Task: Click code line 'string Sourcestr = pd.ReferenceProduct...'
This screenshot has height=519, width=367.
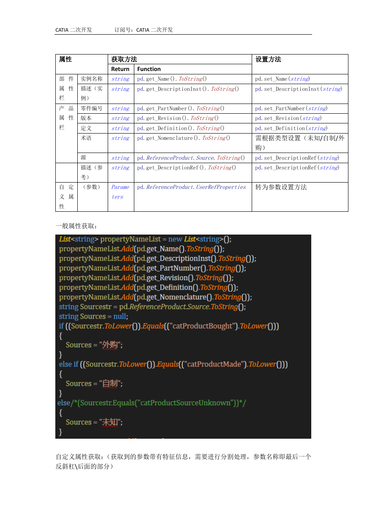Action: [x=152, y=307]
